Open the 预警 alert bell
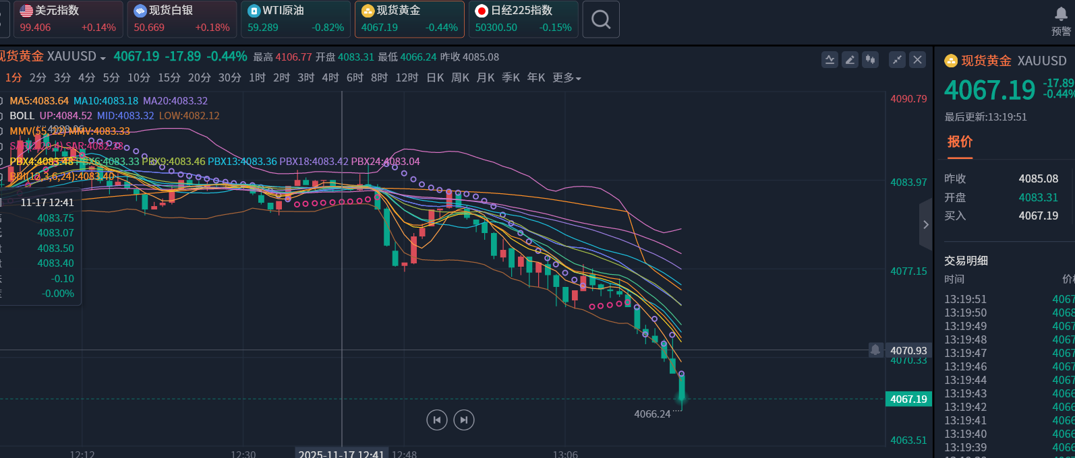The image size is (1075, 458). point(1061,14)
